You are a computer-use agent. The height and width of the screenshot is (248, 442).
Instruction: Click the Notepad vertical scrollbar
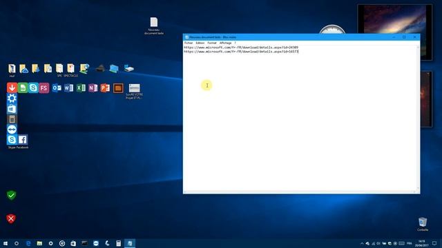coord(418,118)
